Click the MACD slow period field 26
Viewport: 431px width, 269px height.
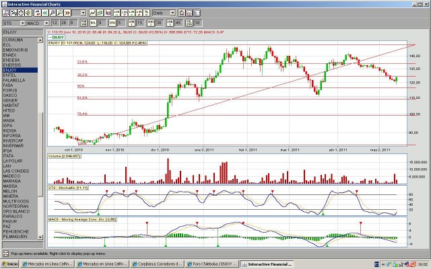click(x=64, y=23)
